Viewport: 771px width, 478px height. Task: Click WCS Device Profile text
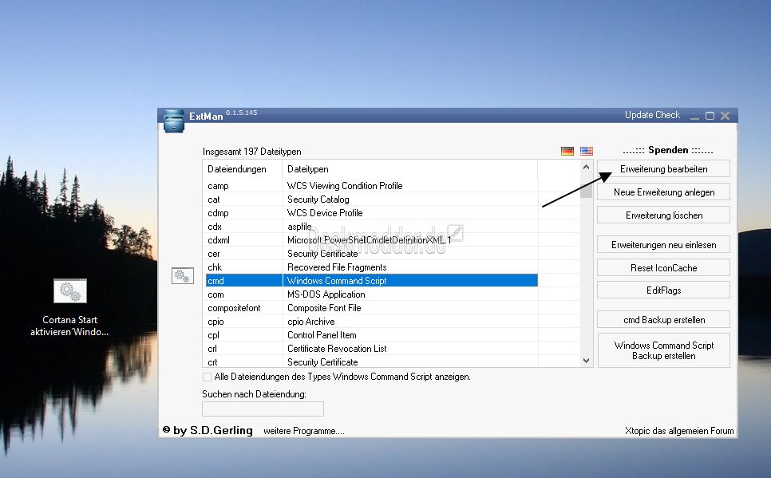[x=325, y=213]
